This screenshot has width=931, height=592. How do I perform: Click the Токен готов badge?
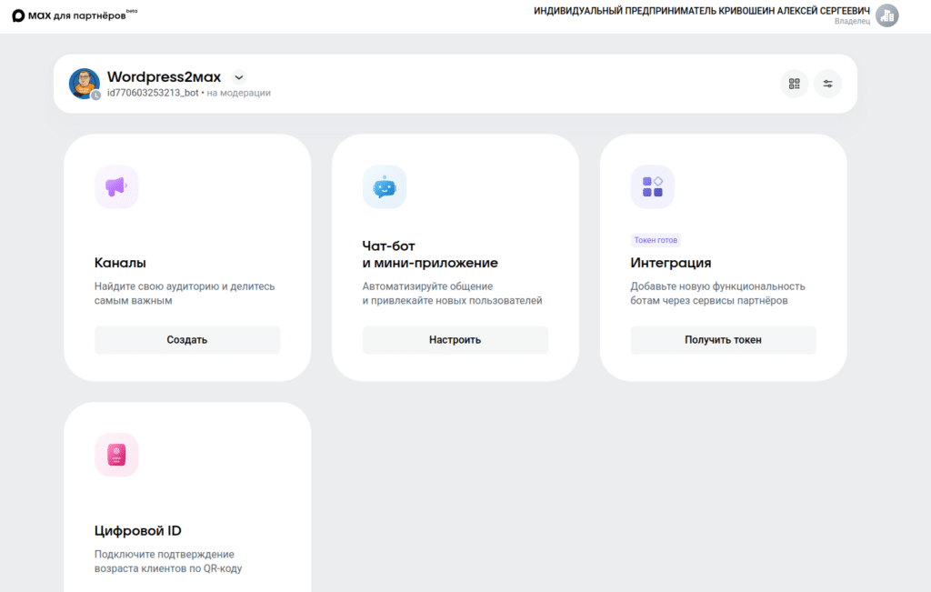tap(656, 239)
